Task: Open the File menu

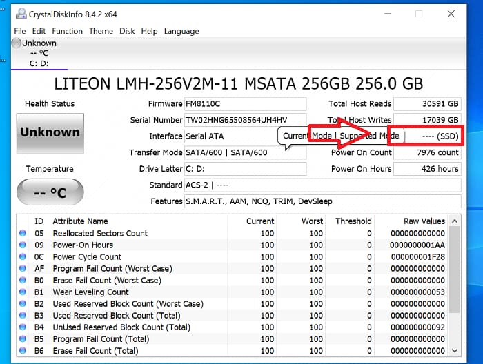Action: click(x=19, y=31)
